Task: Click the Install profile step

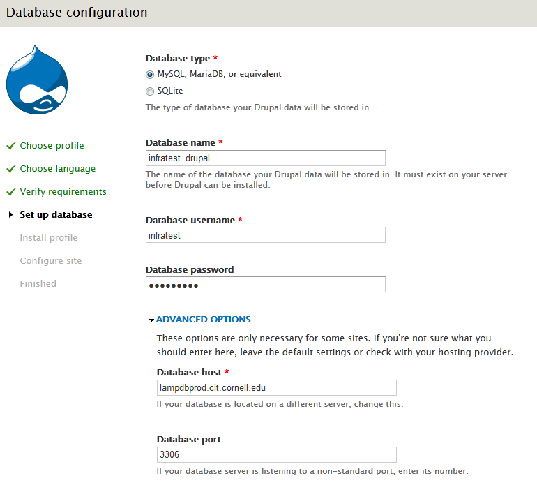Action: [49, 237]
